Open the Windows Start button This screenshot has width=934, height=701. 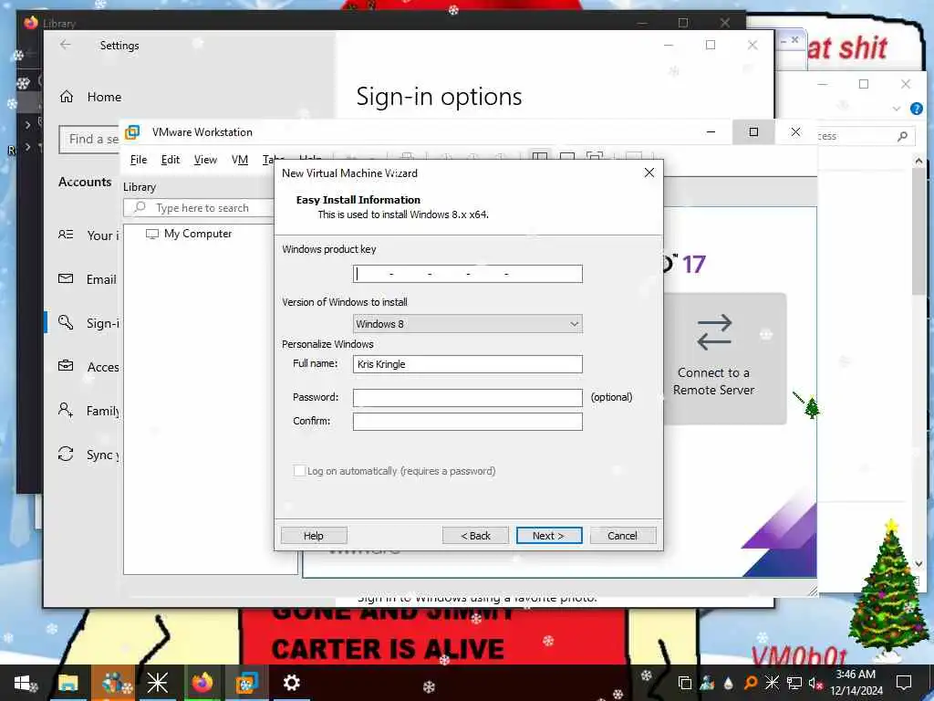[x=22, y=683]
